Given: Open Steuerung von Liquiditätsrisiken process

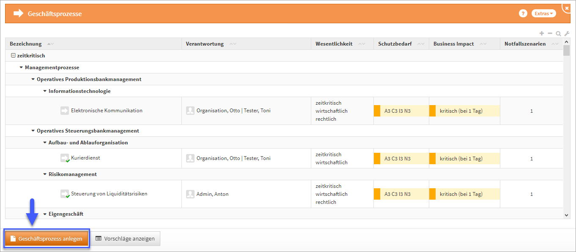Looking at the screenshot, I should point(109,194).
